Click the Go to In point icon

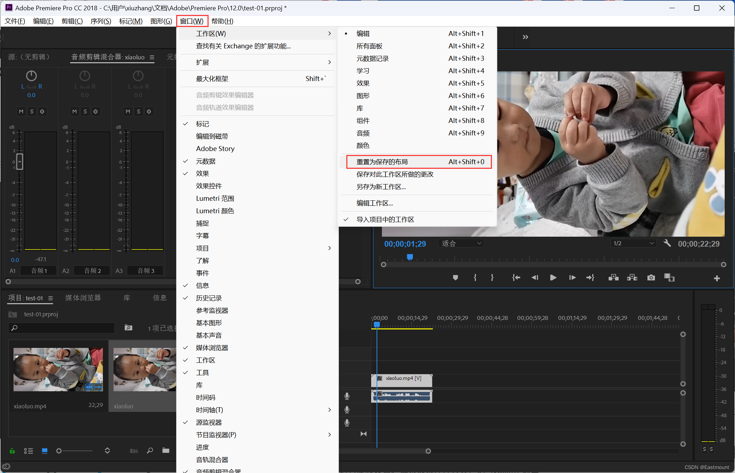point(516,278)
